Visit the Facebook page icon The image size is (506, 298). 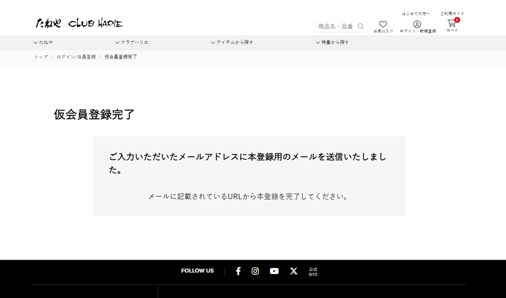pyautogui.click(x=238, y=271)
